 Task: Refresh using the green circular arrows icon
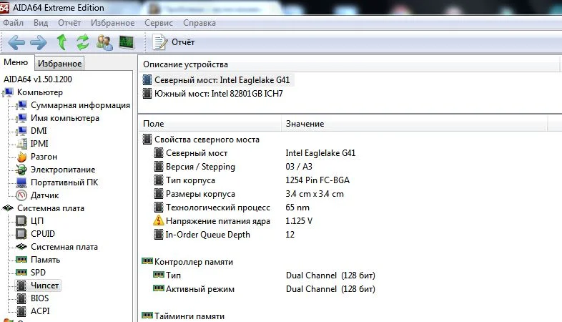pos(83,42)
